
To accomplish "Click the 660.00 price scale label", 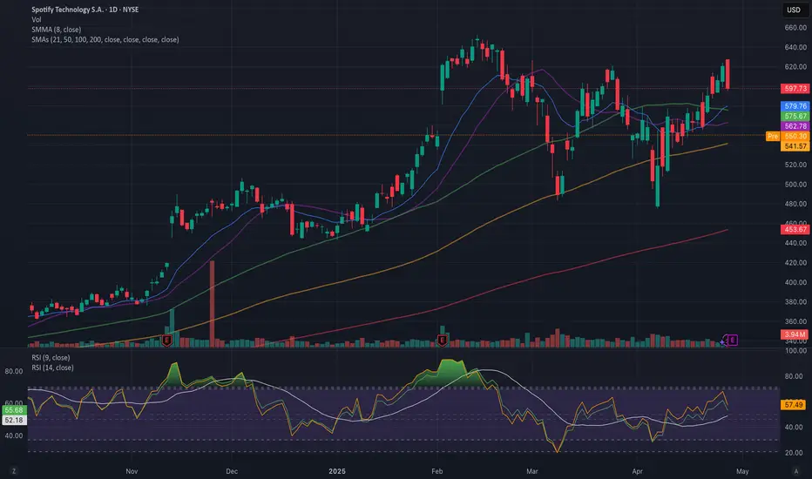I will click(x=795, y=28).
